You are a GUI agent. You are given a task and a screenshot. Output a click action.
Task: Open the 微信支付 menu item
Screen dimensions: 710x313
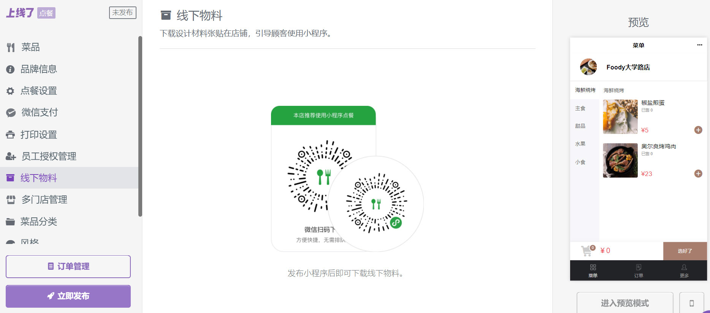point(40,113)
